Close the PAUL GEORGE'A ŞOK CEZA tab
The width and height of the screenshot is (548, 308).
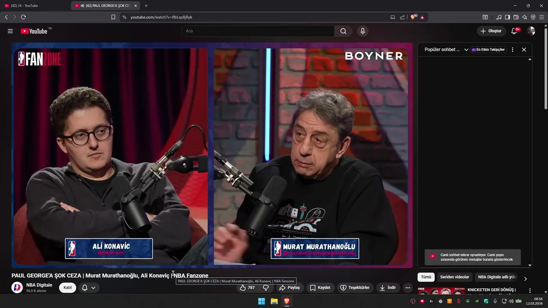pos(136,6)
